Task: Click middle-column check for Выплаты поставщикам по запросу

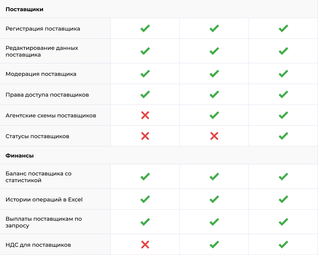Action: click(x=214, y=222)
